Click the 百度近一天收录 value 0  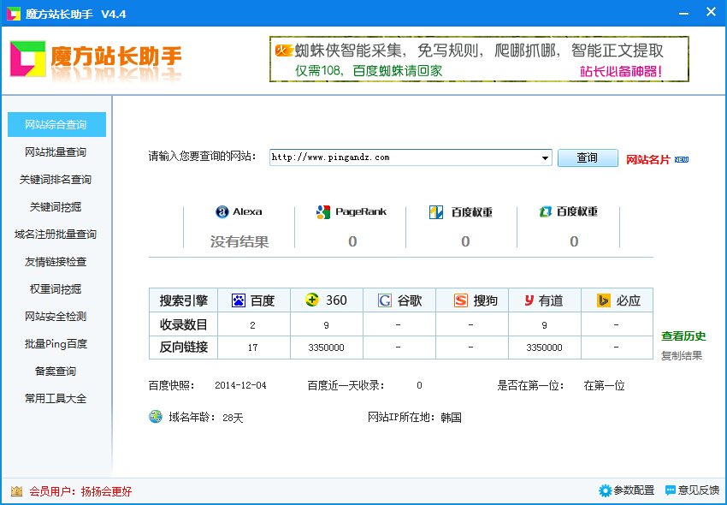pyautogui.click(x=419, y=385)
